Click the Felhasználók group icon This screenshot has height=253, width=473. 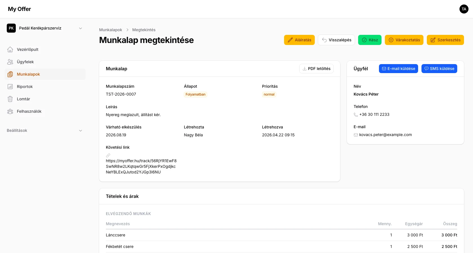point(10,111)
